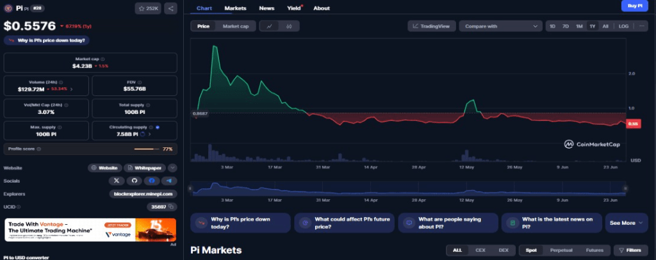Click the Market cap info icon
Screen dimensions: 656x260
coord(103,60)
